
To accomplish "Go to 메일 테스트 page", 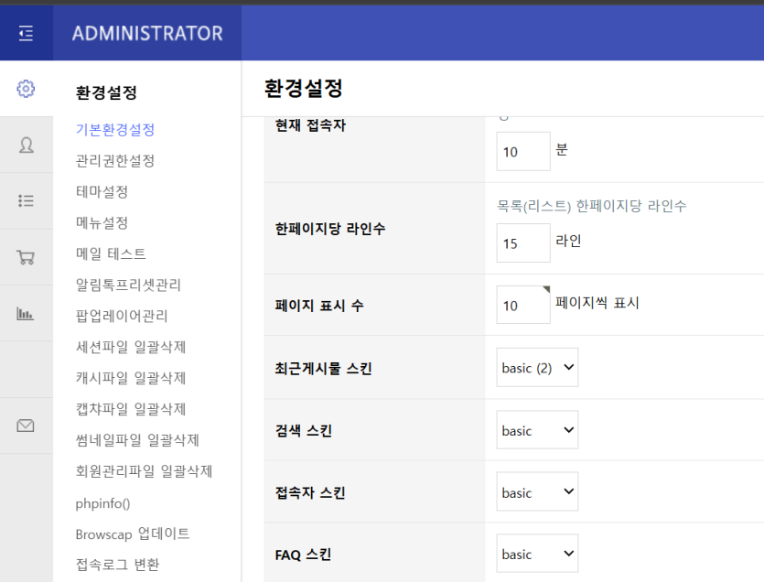I will point(111,254).
